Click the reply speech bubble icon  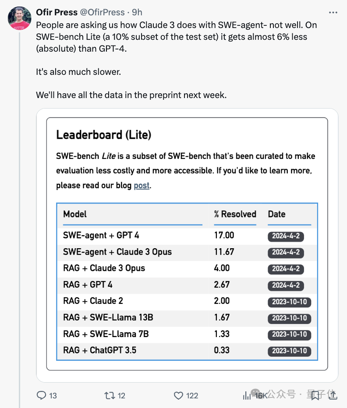tap(42, 396)
